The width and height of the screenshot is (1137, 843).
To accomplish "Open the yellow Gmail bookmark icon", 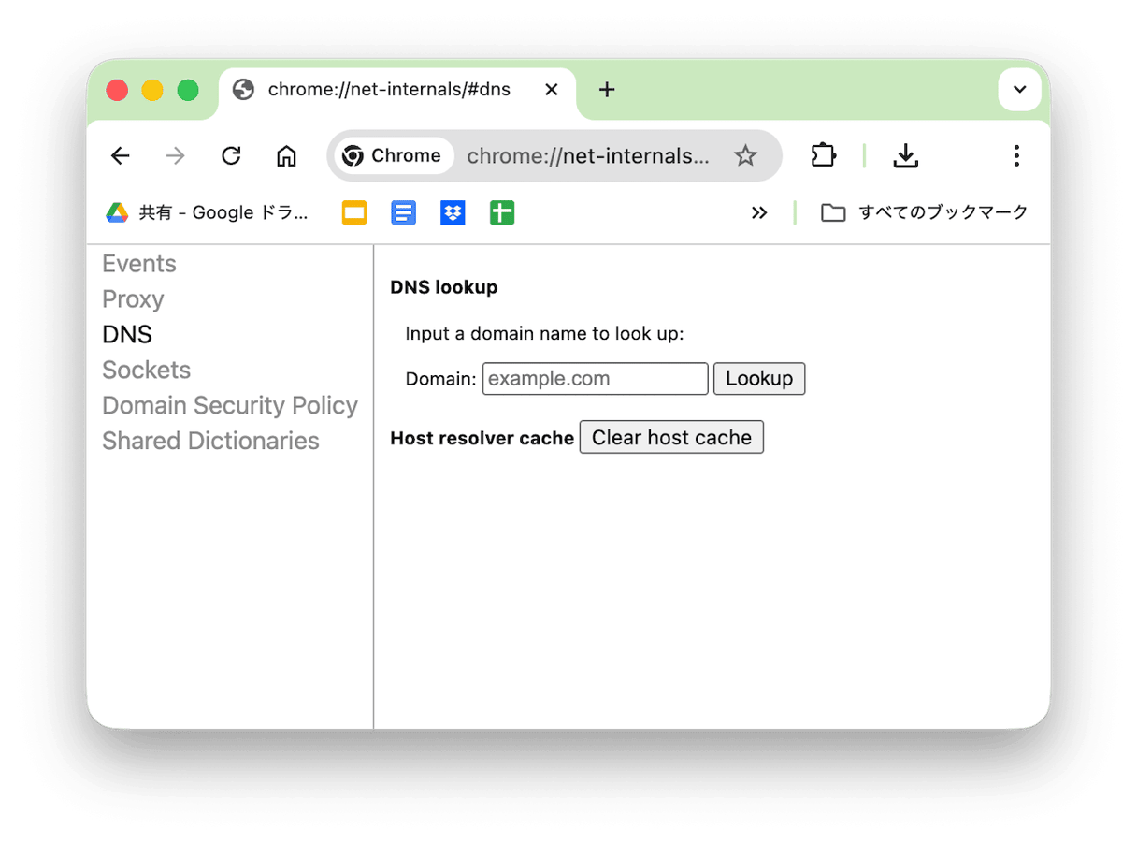I will (353, 212).
